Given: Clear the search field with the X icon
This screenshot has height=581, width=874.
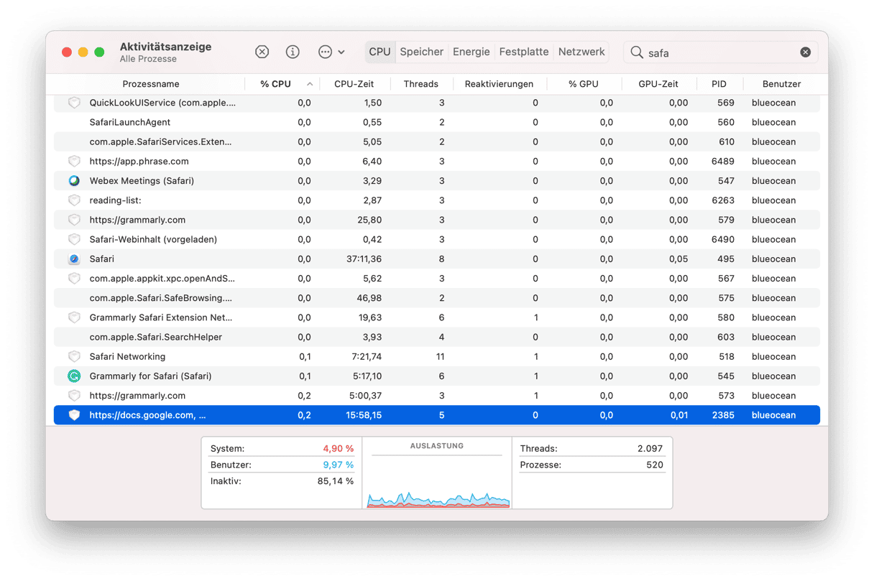Looking at the screenshot, I should [x=806, y=52].
